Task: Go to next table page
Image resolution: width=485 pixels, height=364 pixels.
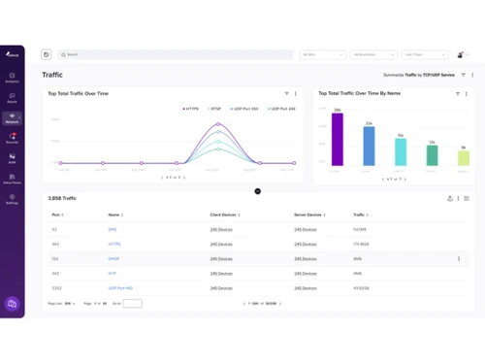Action: click(280, 304)
